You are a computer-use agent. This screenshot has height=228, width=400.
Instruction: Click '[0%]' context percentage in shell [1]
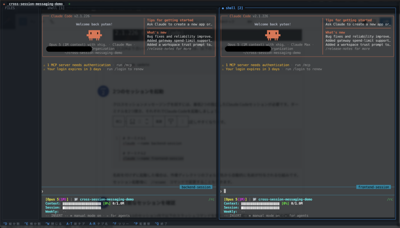point(107,203)
